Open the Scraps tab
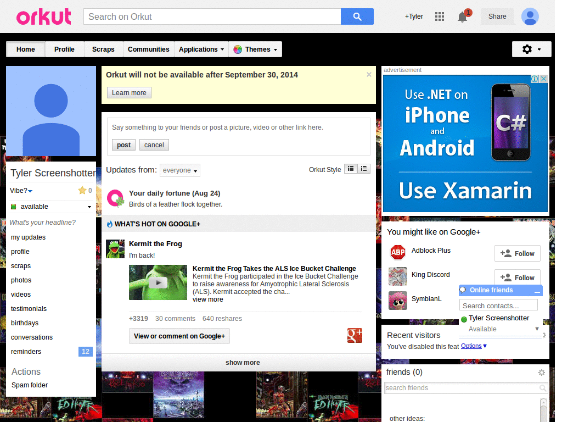562x422 pixels. tap(103, 49)
